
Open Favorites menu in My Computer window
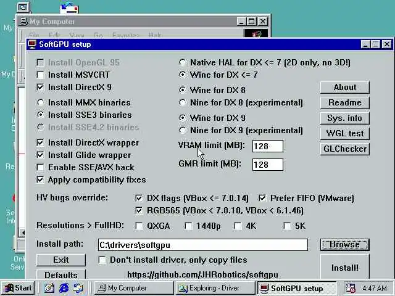click(125, 35)
